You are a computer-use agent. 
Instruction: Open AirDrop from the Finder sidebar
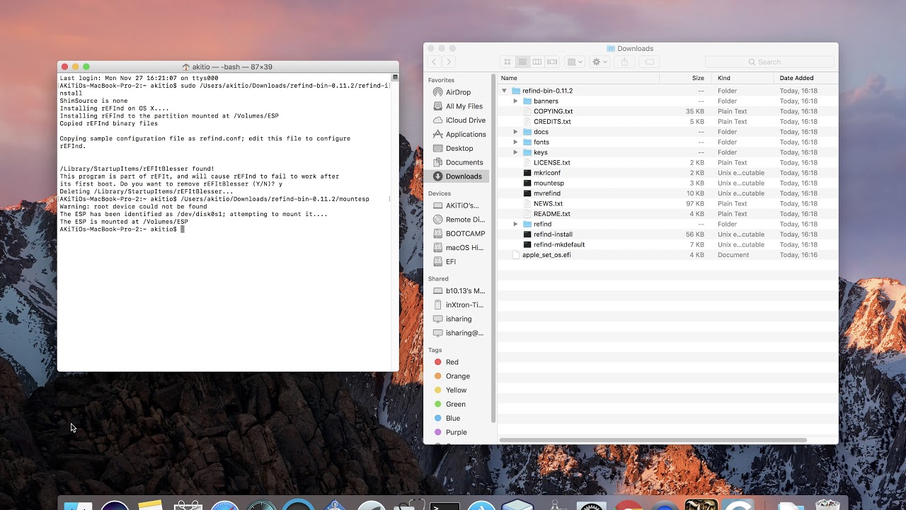click(458, 92)
